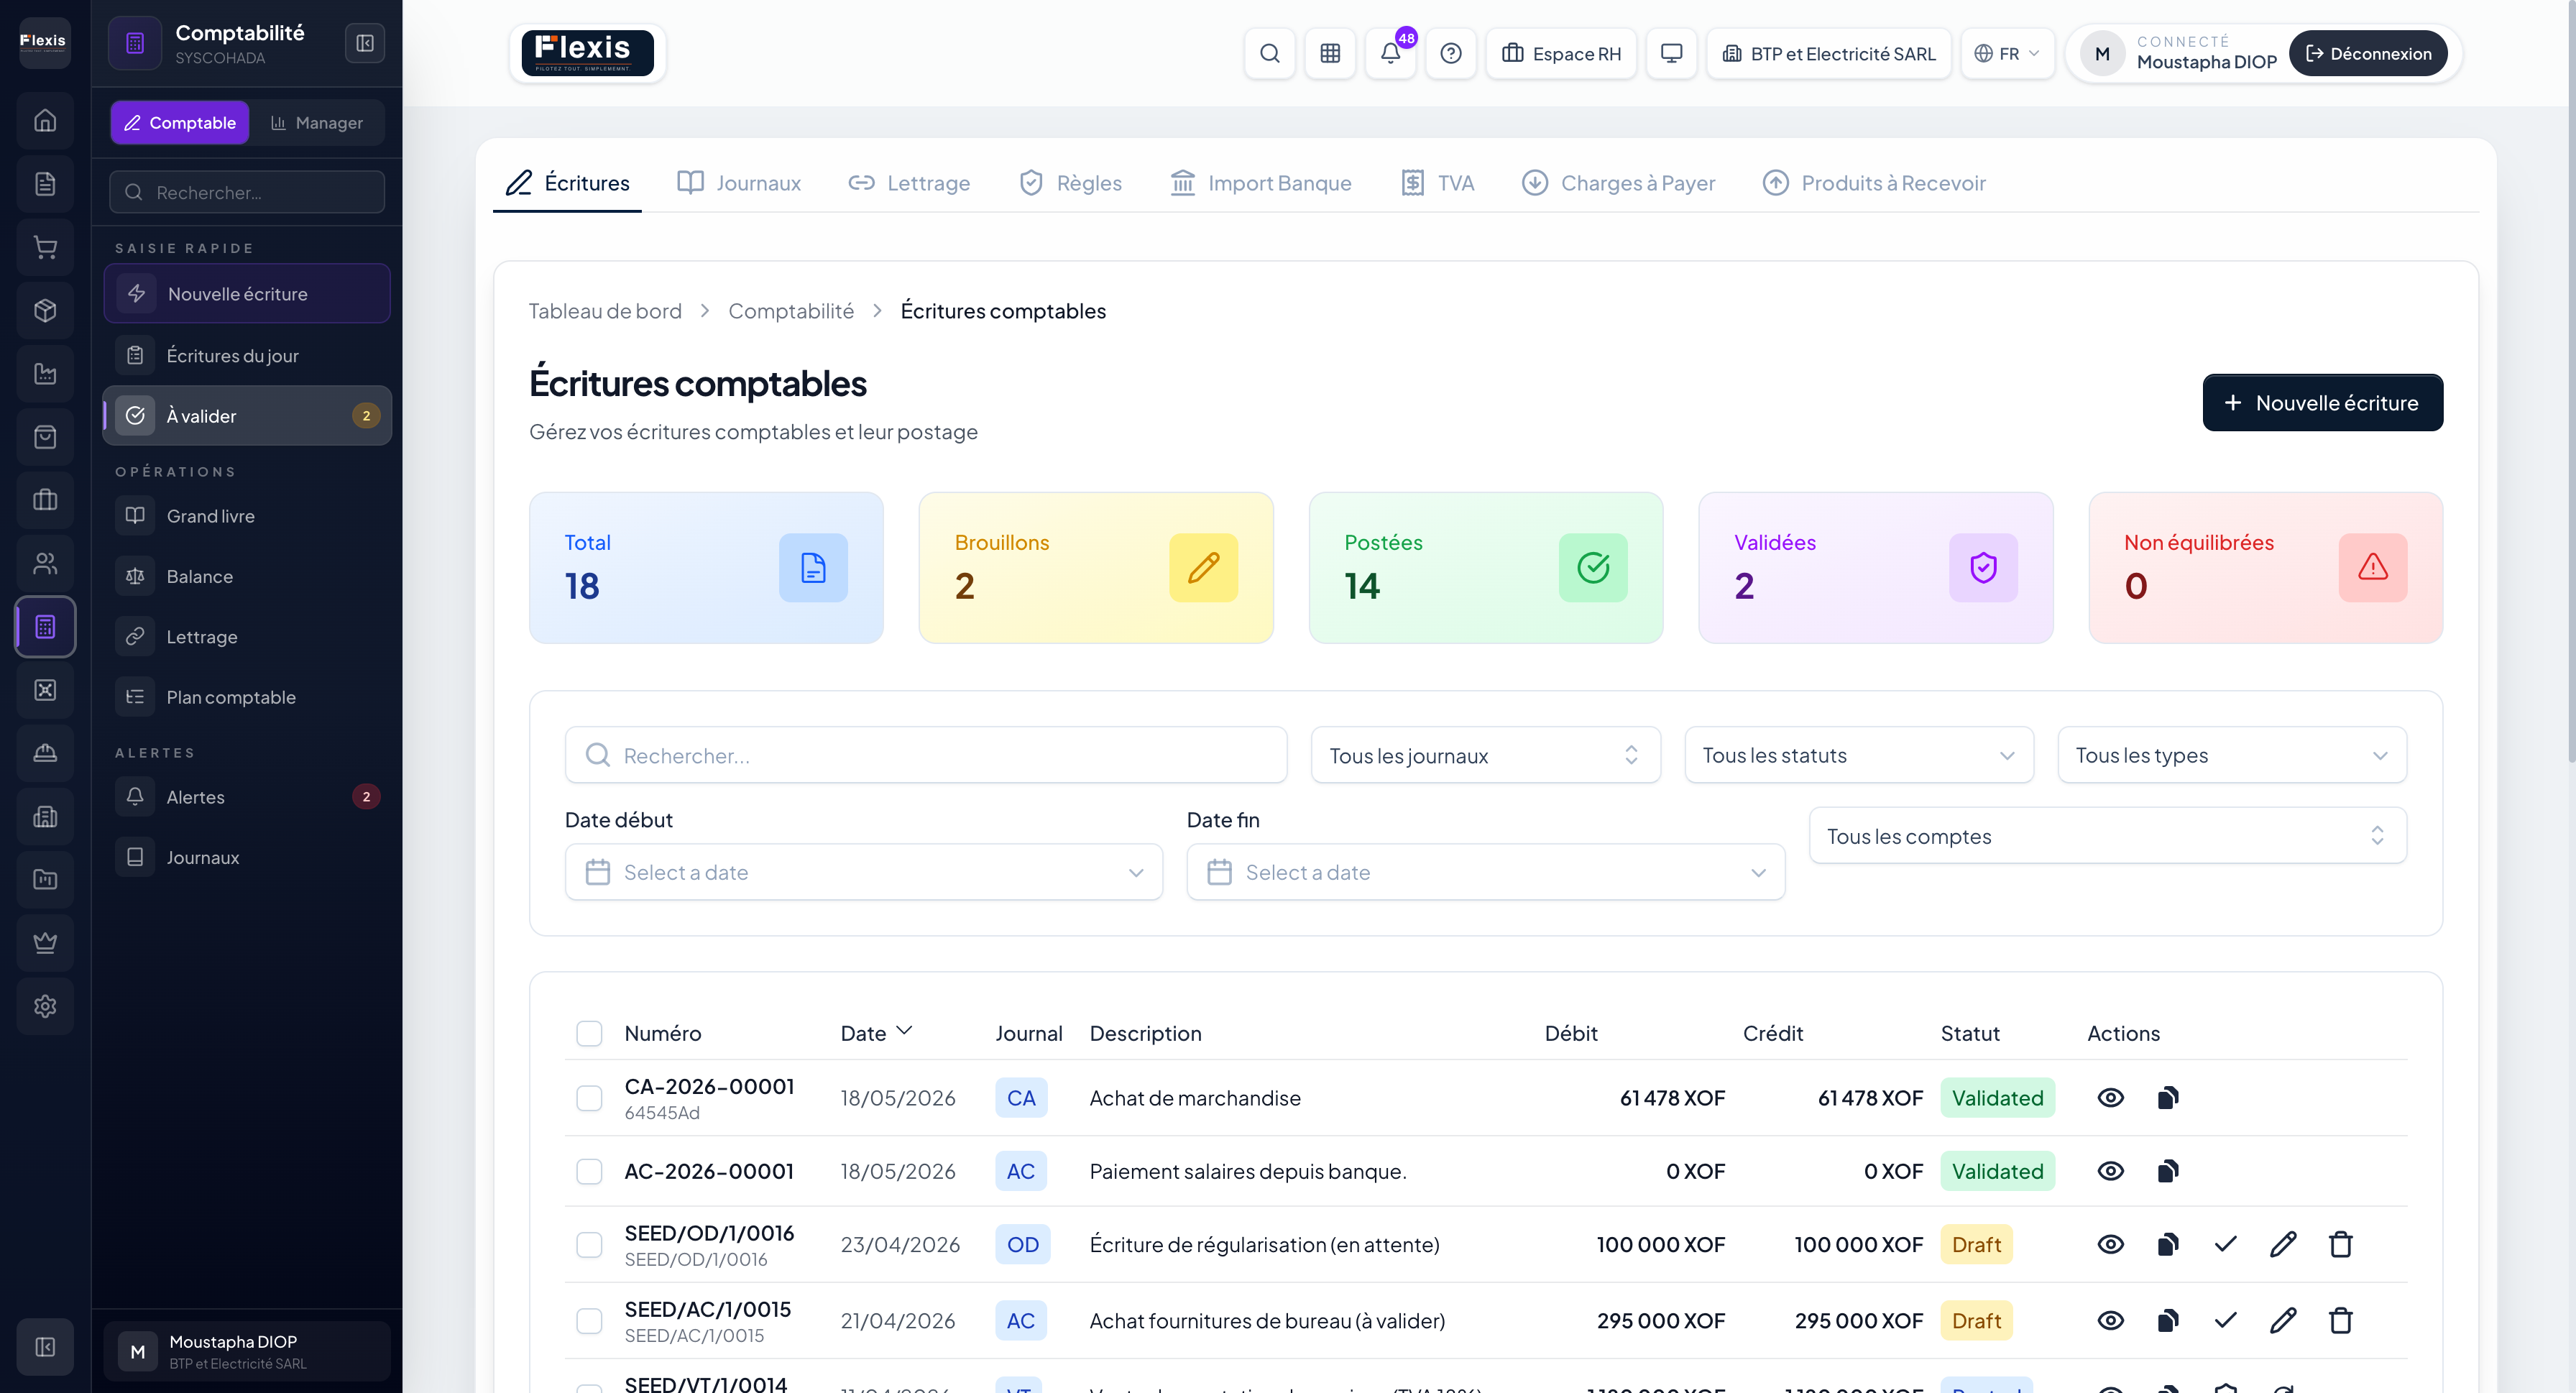Delete entry SEED/AC/1/0015
Screen dimensions: 2576x1393
click(x=2340, y=1320)
